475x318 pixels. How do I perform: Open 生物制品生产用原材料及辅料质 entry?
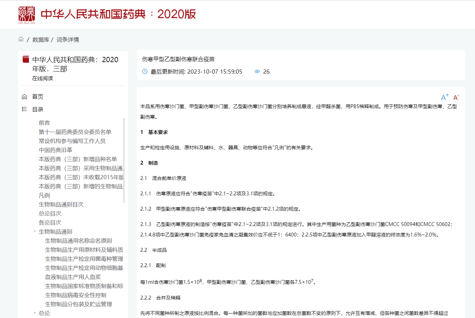point(84,250)
